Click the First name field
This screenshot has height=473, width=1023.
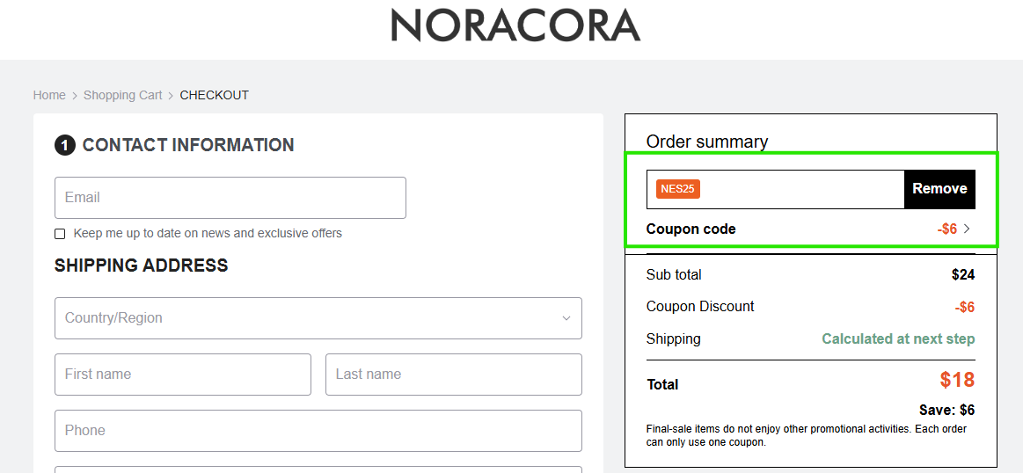183,375
